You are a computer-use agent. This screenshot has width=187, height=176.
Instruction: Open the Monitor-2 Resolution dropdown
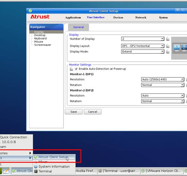pyautogui.click(x=163, y=96)
